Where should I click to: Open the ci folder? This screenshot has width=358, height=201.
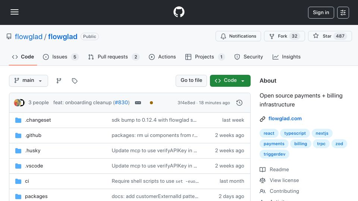pyautogui.click(x=27, y=181)
